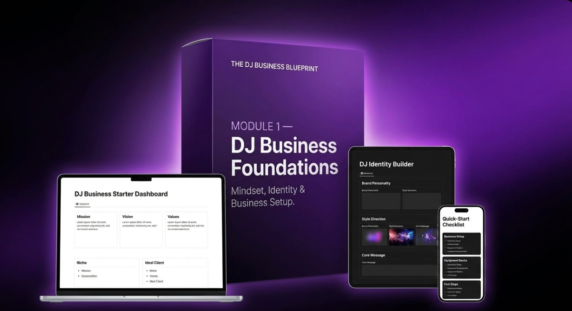Screen dimensions: 572x311
Task: Click the Quick-Start Checklist title on the phone
Action: click(x=456, y=222)
